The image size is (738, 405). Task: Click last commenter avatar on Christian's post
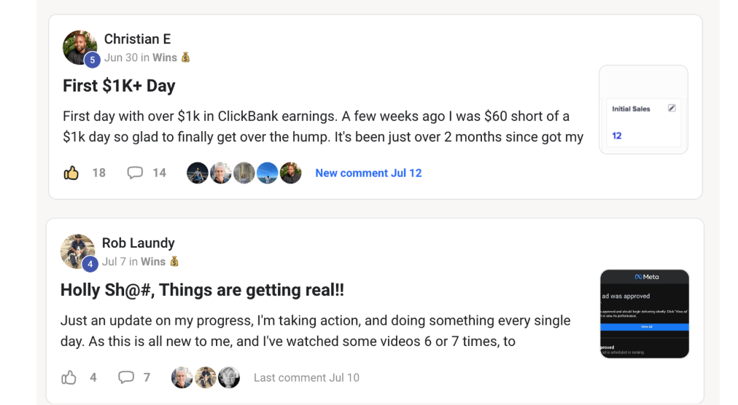click(290, 173)
